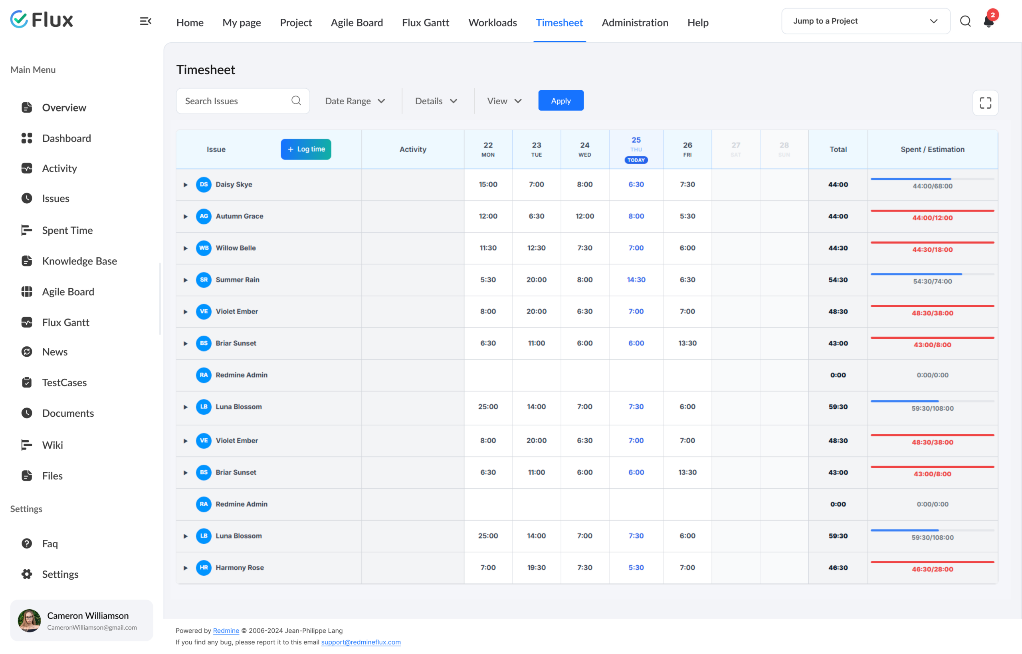1022x654 pixels.
Task: Open the Details dropdown
Action: 436,101
